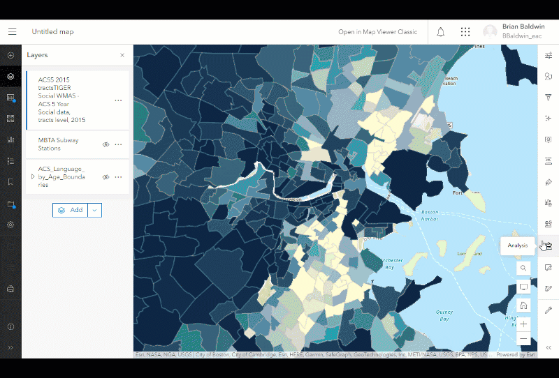Select the Layers icon in dark toolbar
The height and width of the screenshot is (378, 559).
pyautogui.click(x=10, y=76)
